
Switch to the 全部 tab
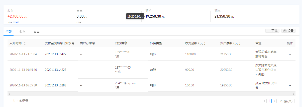(x=9, y=32)
